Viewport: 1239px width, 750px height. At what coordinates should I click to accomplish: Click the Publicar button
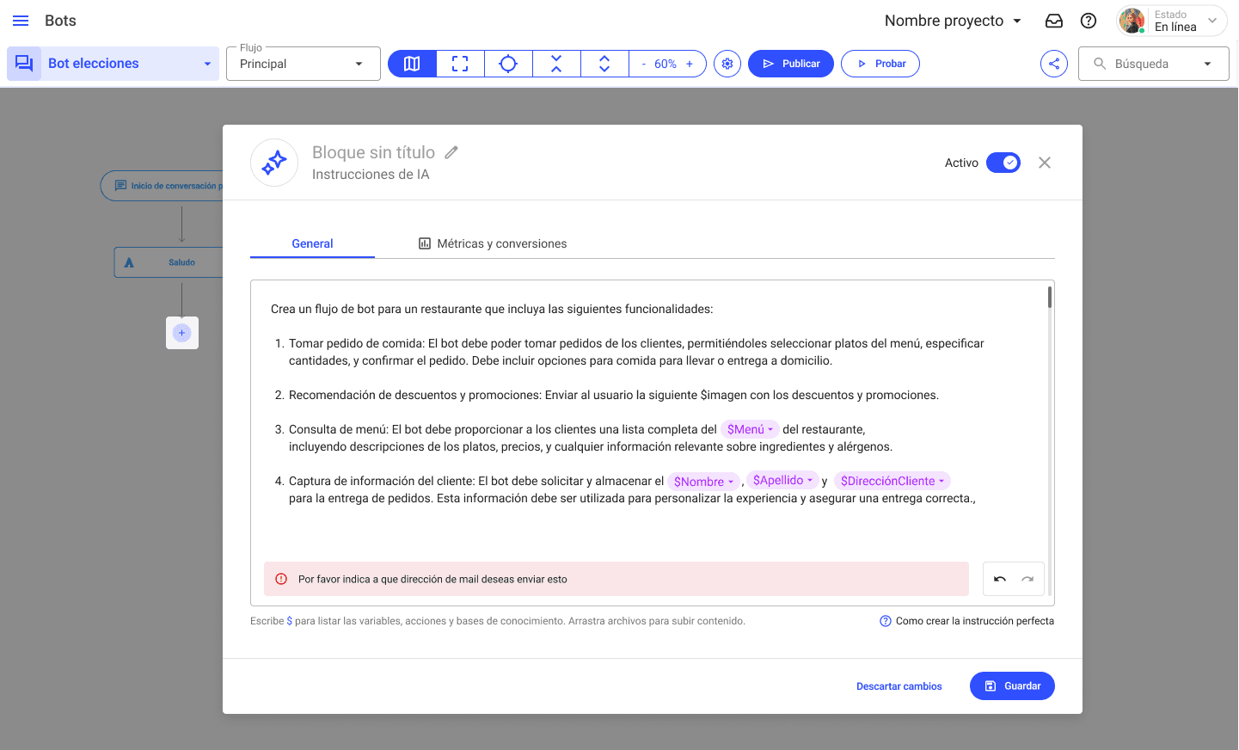pyautogui.click(x=791, y=64)
